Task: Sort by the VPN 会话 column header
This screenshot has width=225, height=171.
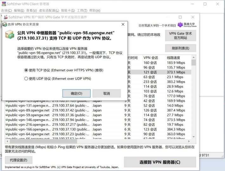Action: pyautogui.click(x=154, y=58)
